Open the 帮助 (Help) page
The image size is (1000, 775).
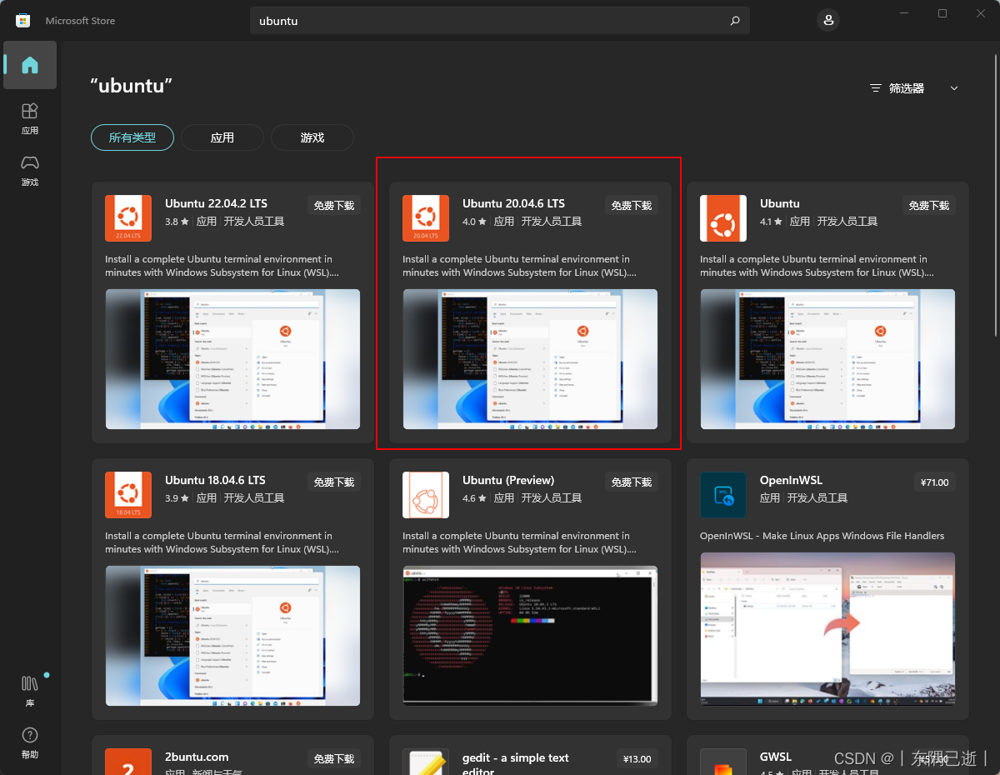(x=30, y=742)
